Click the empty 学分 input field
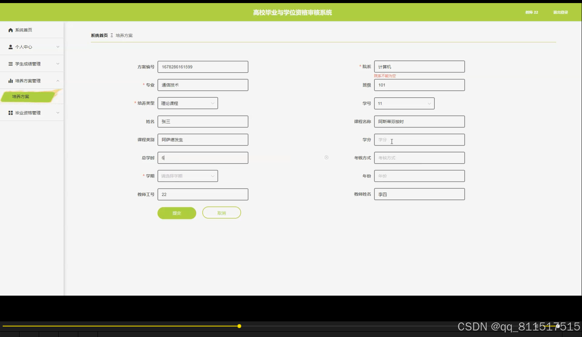 419,140
